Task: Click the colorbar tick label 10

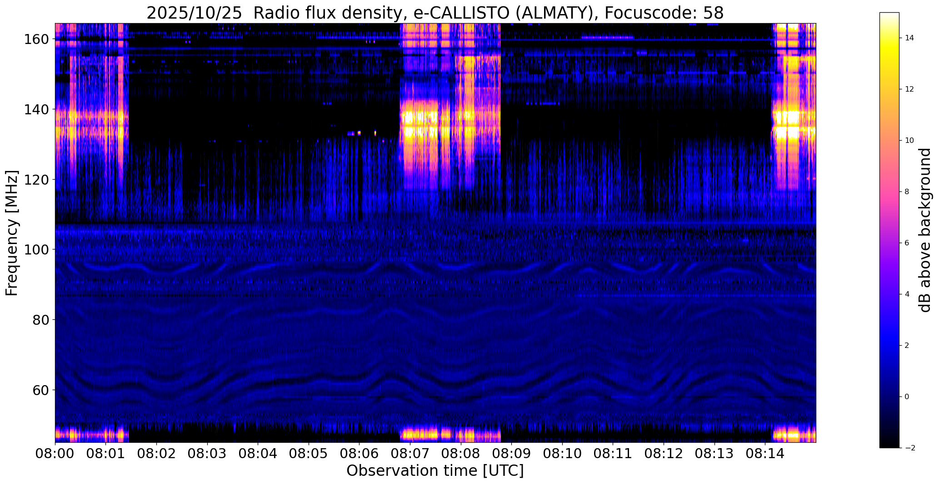Action: (x=909, y=141)
